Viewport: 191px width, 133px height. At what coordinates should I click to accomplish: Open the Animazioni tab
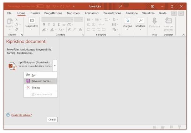coord(92,13)
